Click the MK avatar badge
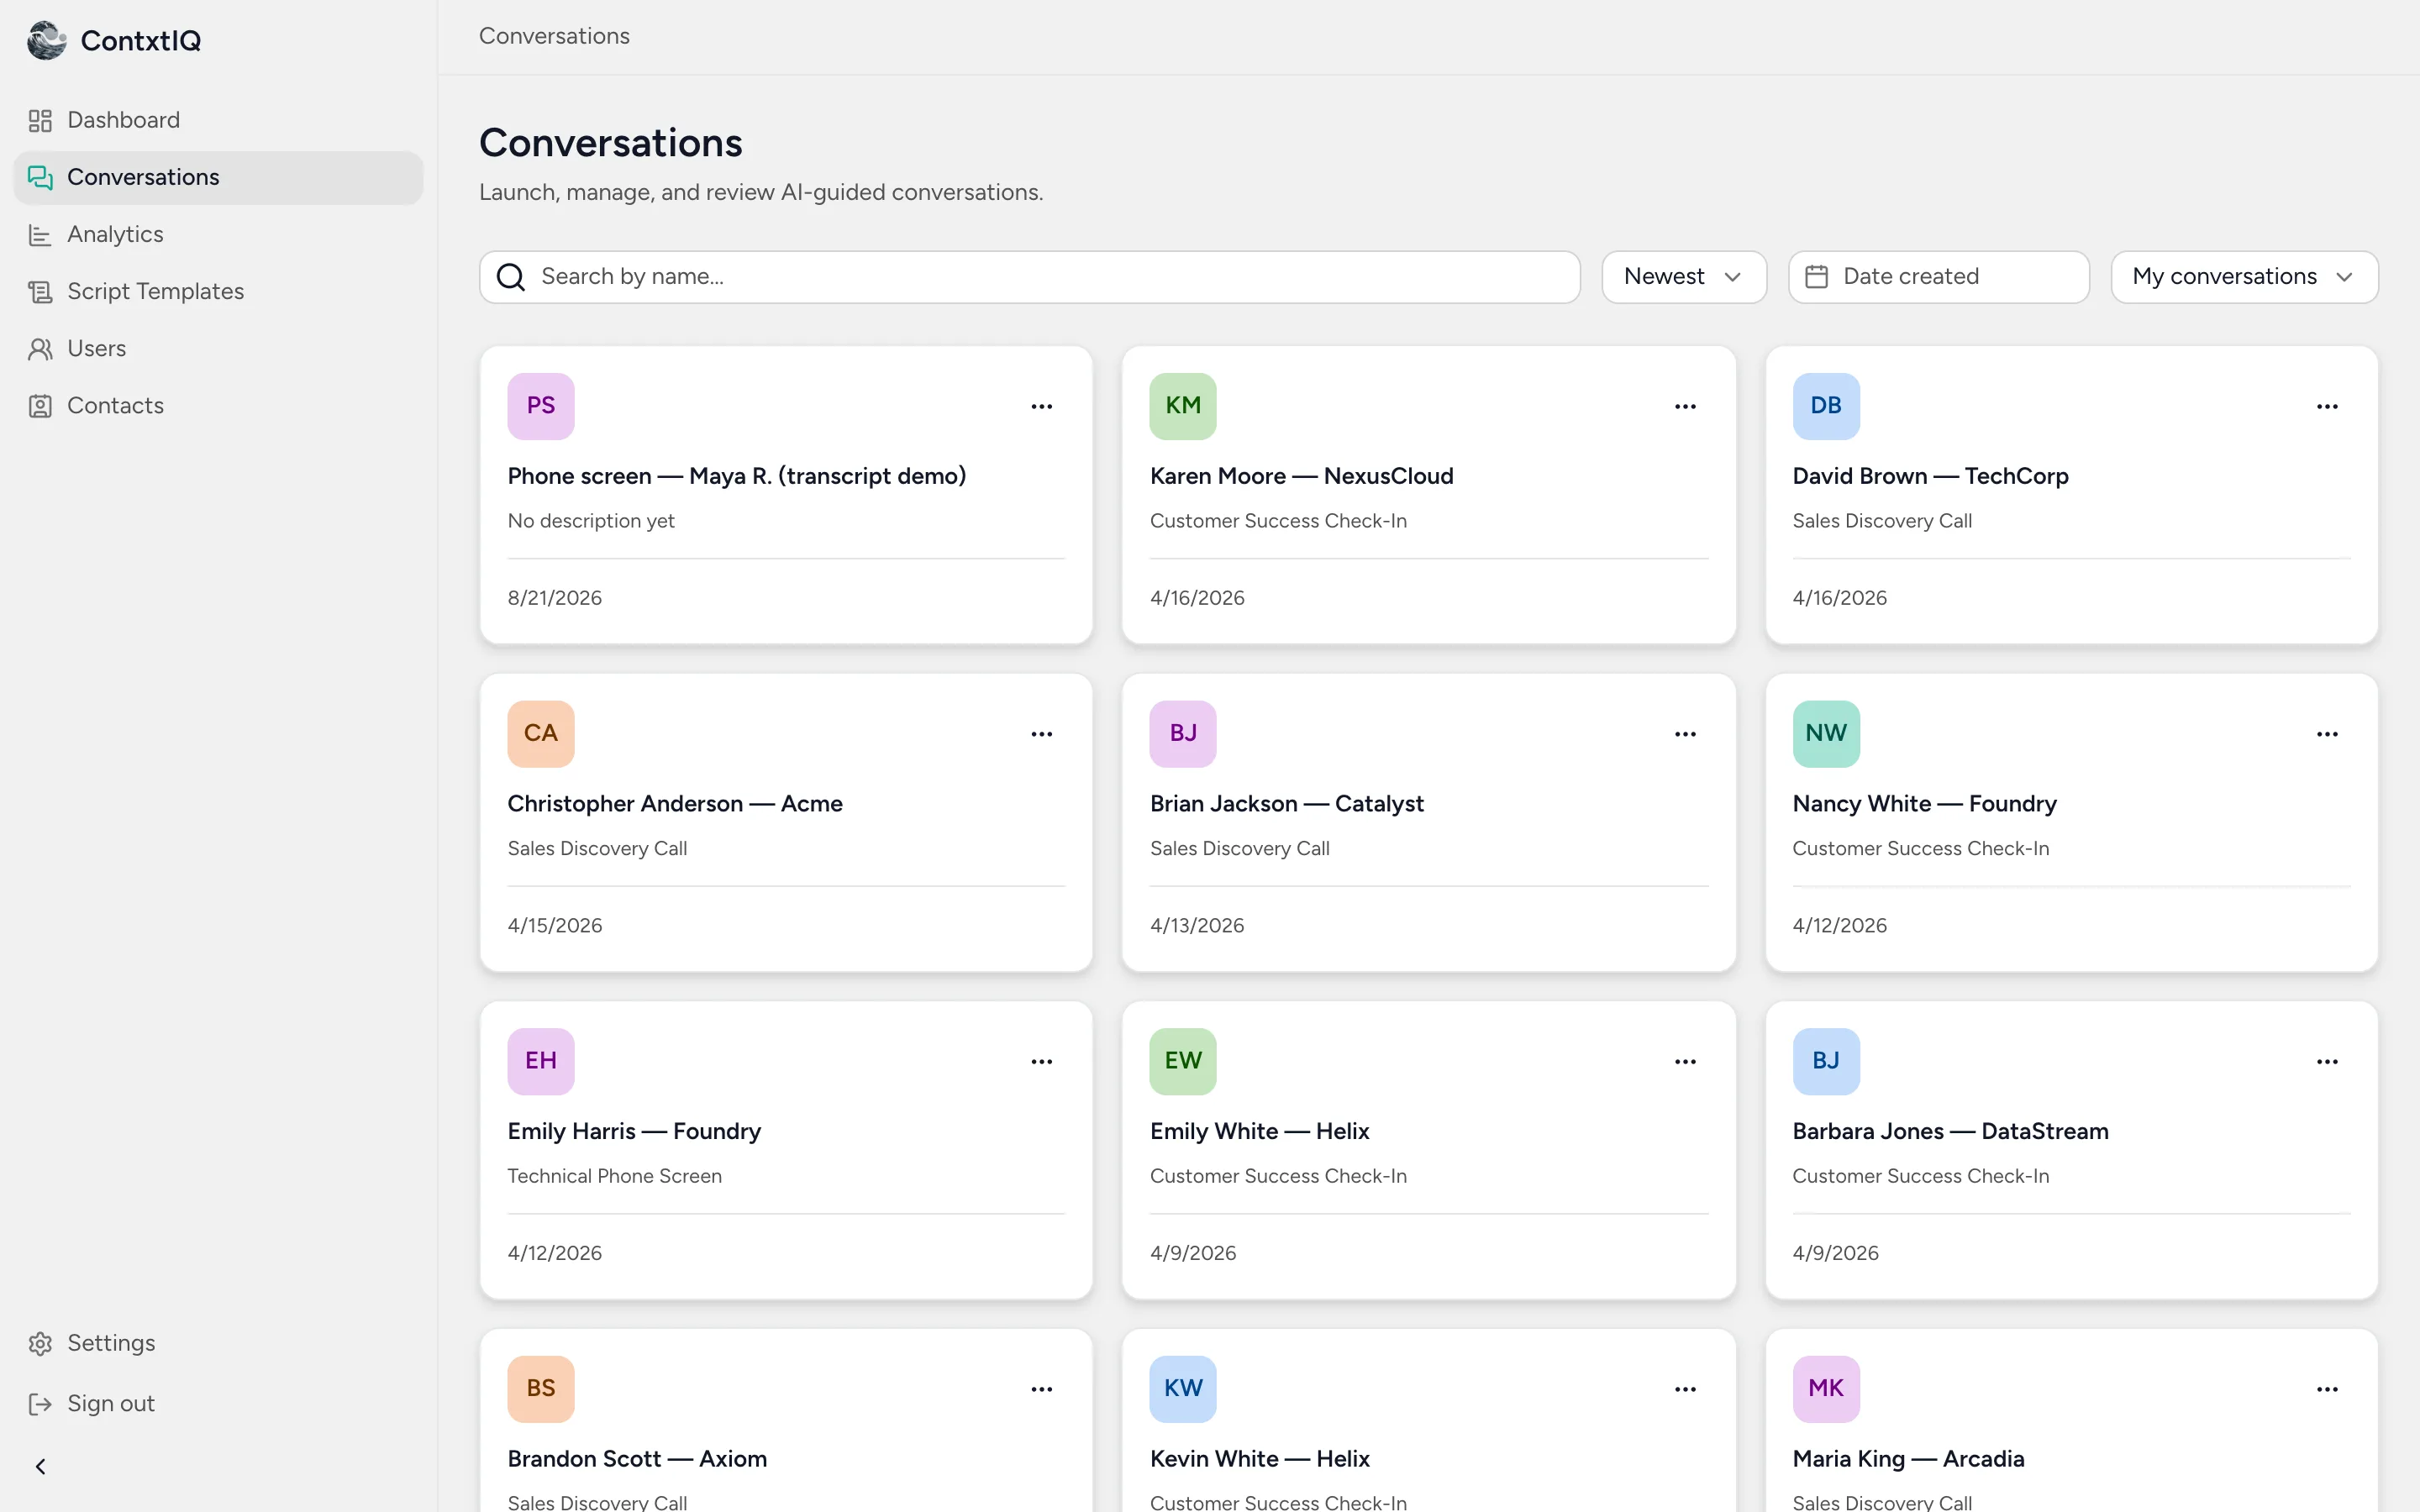Screen dimensions: 2420x1512 pos(1826,1389)
